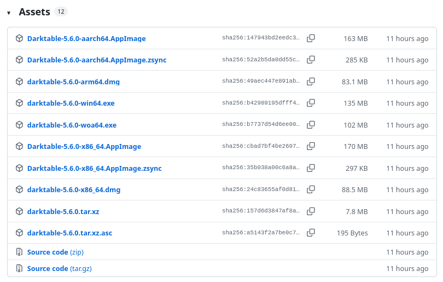Click package icon beside Darktable-5.6.0-x86_64.AppImage
443x282 pixels.
coord(19,146)
